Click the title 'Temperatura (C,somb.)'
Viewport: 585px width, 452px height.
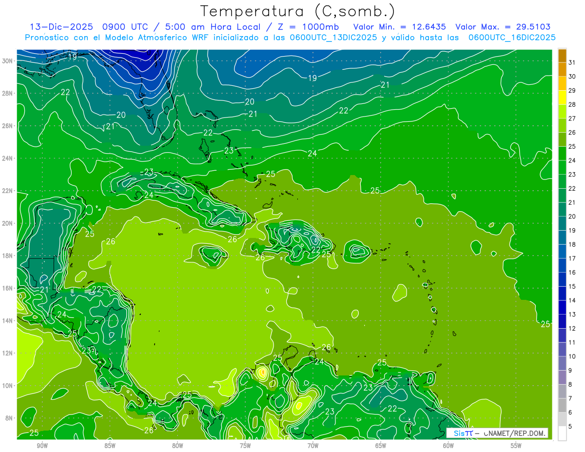(298, 11)
